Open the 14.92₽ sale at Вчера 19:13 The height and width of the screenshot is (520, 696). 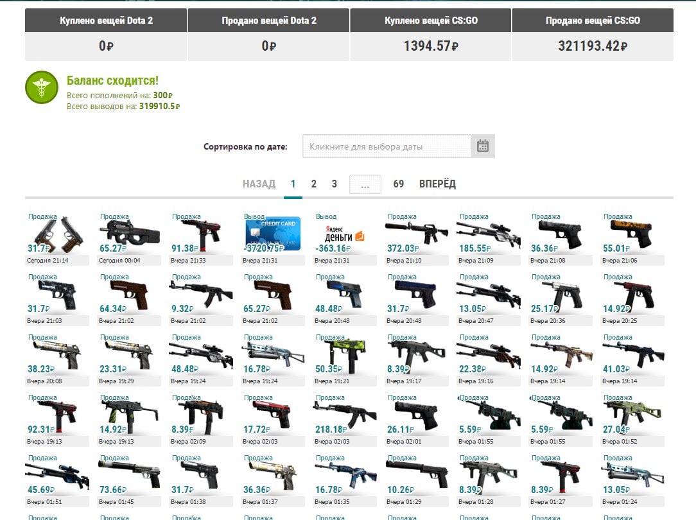click(x=129, y=420)
